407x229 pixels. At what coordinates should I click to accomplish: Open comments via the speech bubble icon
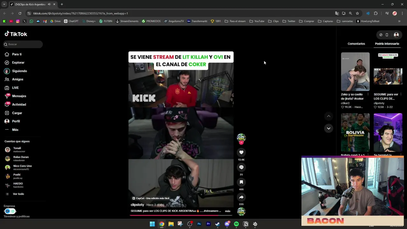point(241,167)
